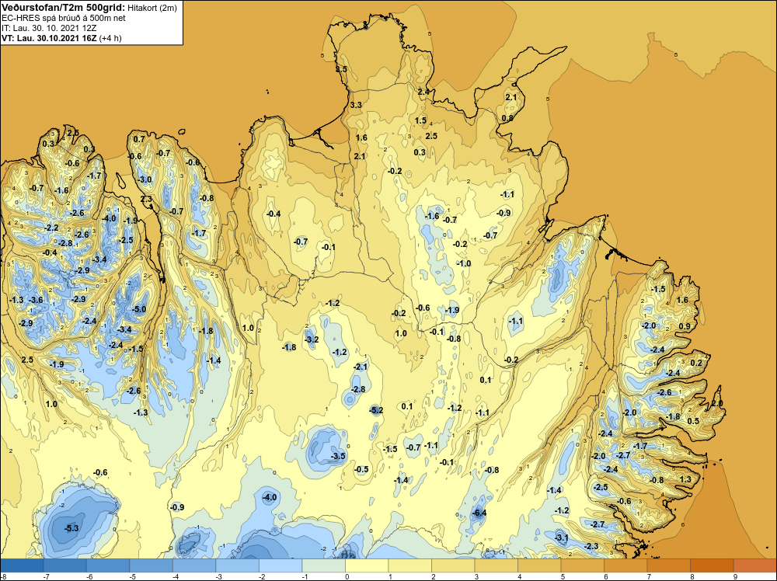The height and width of the screenshot is (581, 777).
Task: Click the -1.0 temperature value
Action: pos(464,263)
